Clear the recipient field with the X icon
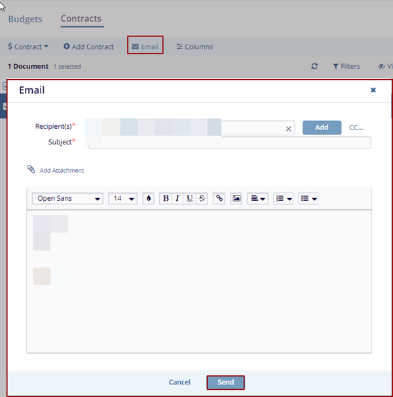The height and width of the screenshot is (397, 393). tap(288, 129)
